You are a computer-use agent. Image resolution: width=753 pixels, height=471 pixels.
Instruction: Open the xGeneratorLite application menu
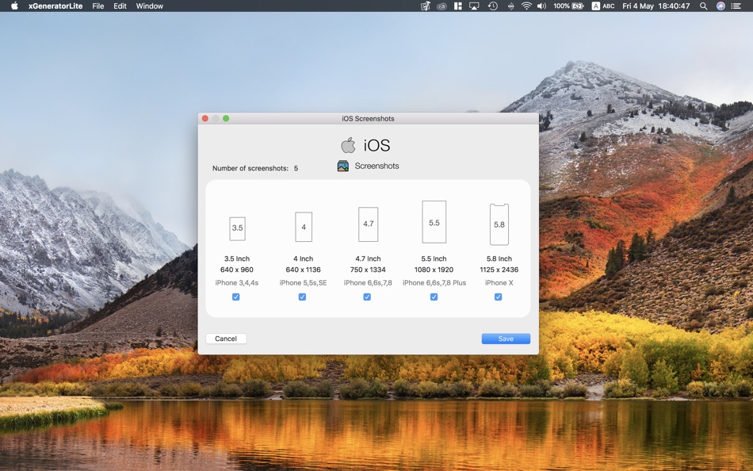[55, 6]
